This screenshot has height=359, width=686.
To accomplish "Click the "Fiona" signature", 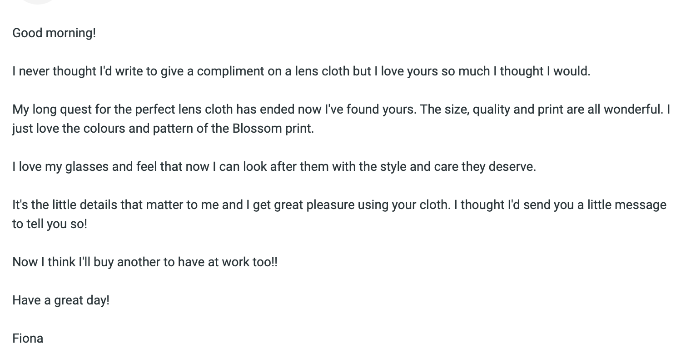I will (28, 339).
